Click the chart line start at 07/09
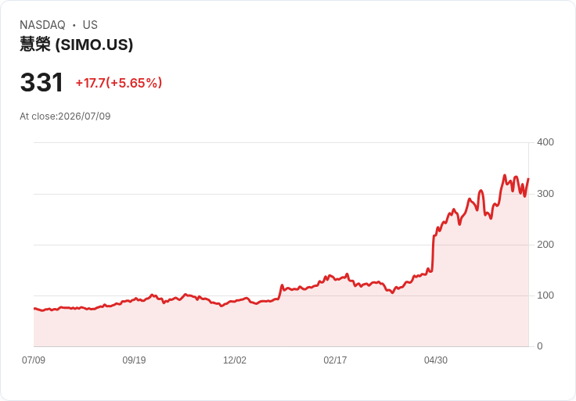The height and width of the screenshot is (401, 576). 34,309
